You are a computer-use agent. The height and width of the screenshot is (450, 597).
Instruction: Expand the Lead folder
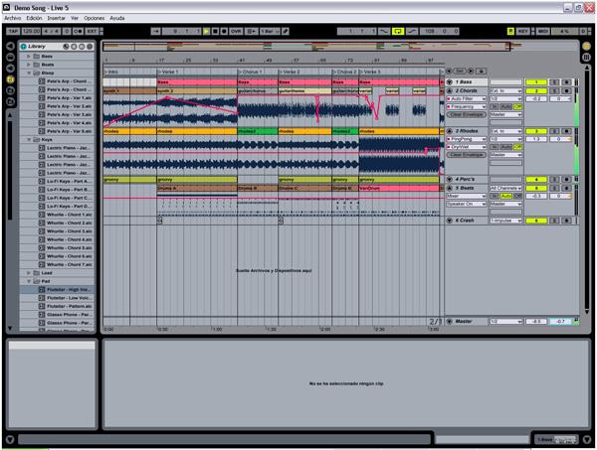pos(29,273)
